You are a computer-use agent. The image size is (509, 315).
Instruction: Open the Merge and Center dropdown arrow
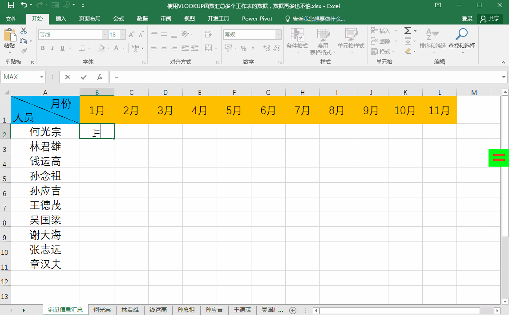216,48
